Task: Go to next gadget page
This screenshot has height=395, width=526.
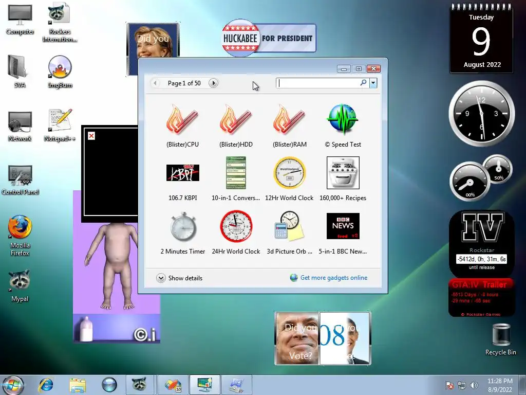Action: [213, 83]
